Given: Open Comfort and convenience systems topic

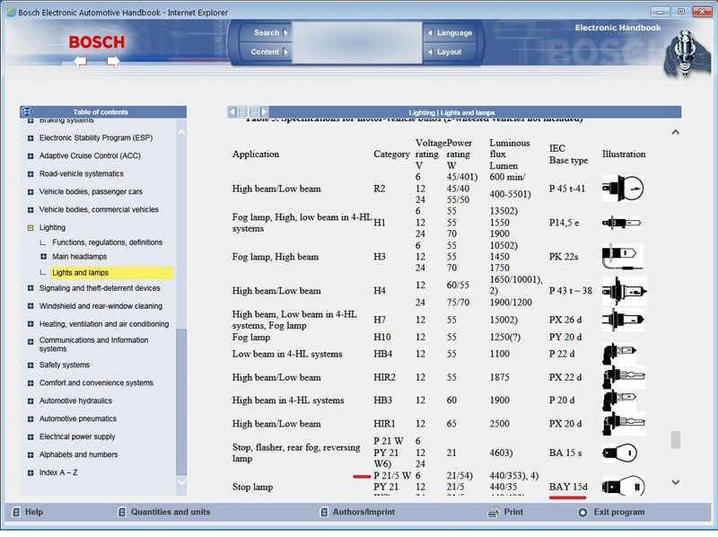Looking at the screenshot, I should pyautogui.click(x=96, y=383).
